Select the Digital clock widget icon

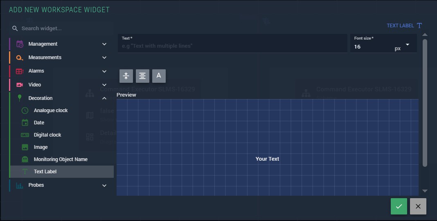click(25, 135)
